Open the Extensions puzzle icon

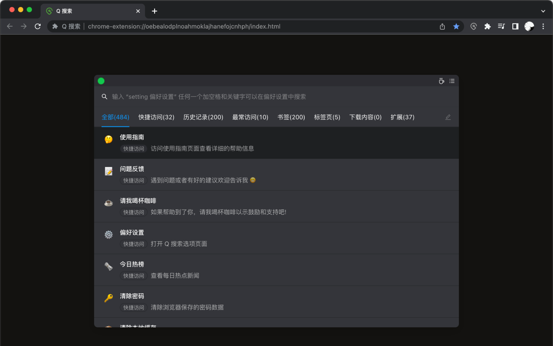[x=487, y=26]
